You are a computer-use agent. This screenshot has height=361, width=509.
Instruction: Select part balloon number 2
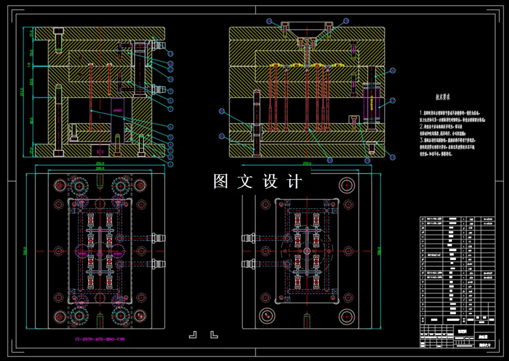point(170,157)
